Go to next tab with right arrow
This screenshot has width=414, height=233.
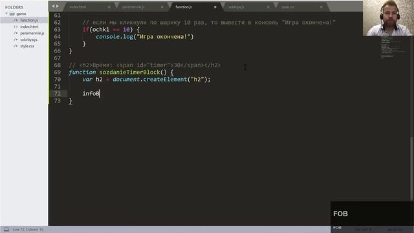[58, 6]
